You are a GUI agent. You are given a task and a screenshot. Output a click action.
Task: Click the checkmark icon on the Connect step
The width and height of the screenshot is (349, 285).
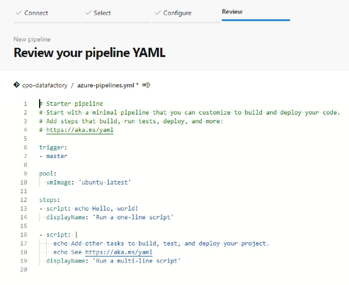click(18, 12)
